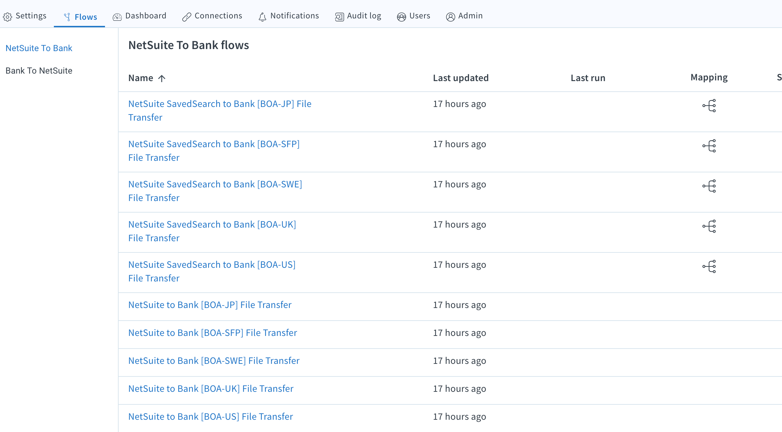Click the Mapping column header
782x432 pixels.
(709, 78)
